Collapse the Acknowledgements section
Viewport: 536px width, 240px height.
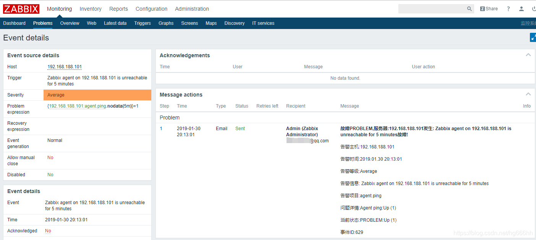point(528,55)
